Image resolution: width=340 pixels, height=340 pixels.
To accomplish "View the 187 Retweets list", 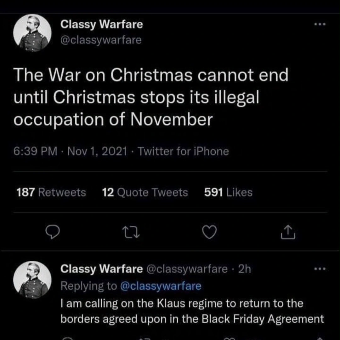I will point(51,192).
